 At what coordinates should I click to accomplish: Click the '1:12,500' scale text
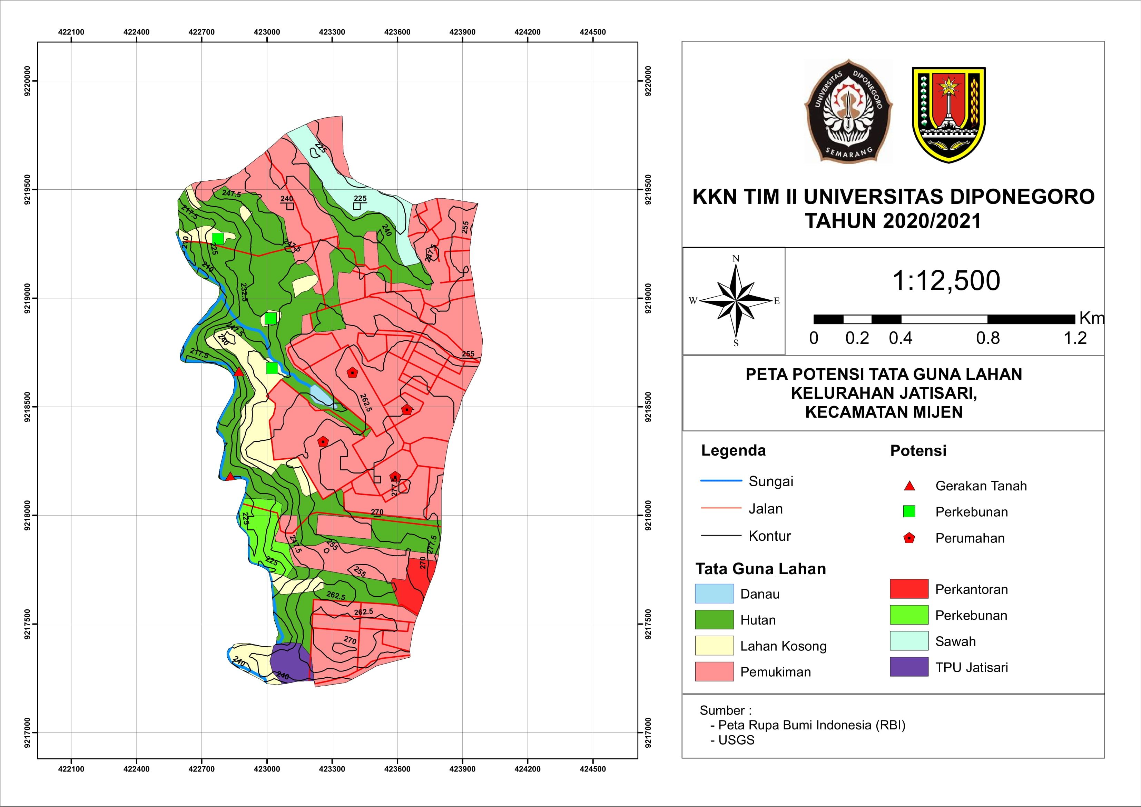[x=946, y=281]
